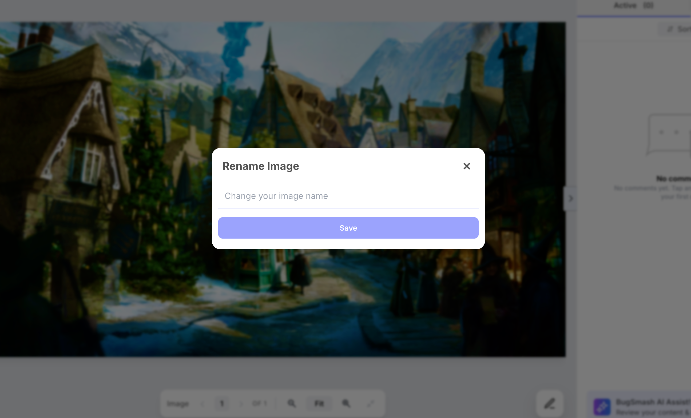Close the Rename Image dialog
691x418 pixels.
(467, 166)
